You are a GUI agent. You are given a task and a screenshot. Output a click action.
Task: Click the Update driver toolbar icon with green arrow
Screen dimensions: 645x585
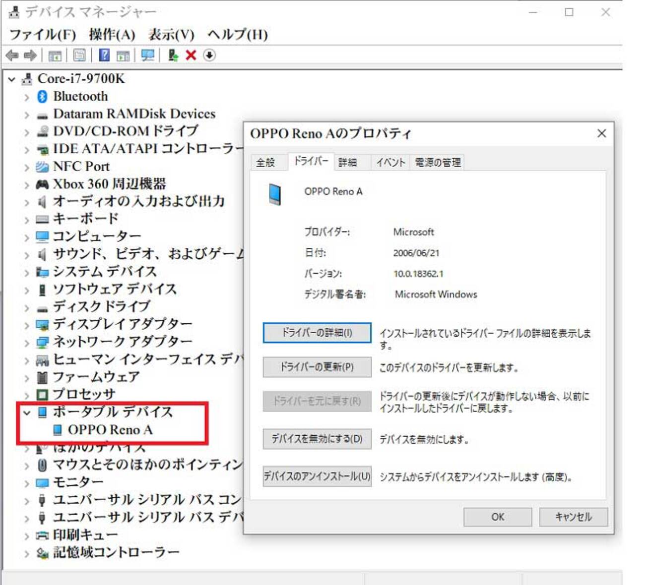(x=173, y=55)
